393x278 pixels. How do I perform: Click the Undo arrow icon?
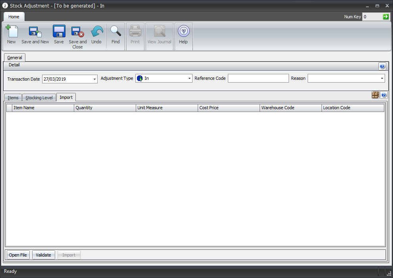tap(96, 32)
